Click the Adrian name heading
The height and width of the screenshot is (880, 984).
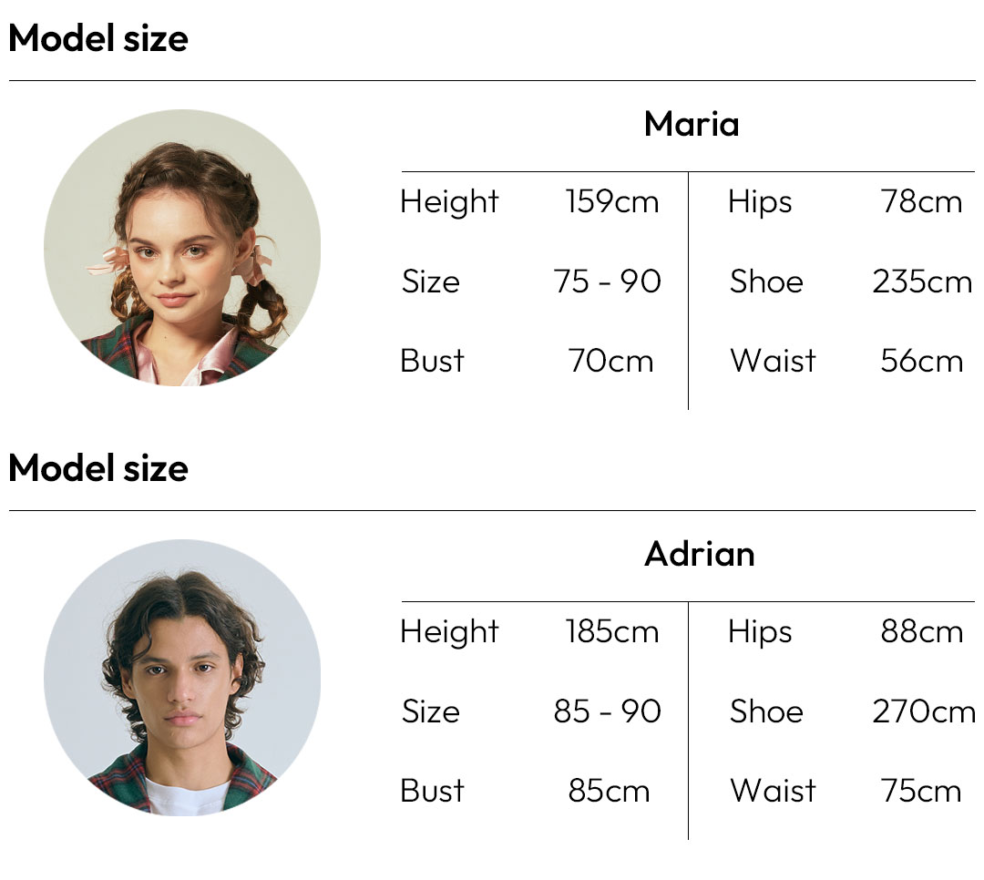point(699,554)
